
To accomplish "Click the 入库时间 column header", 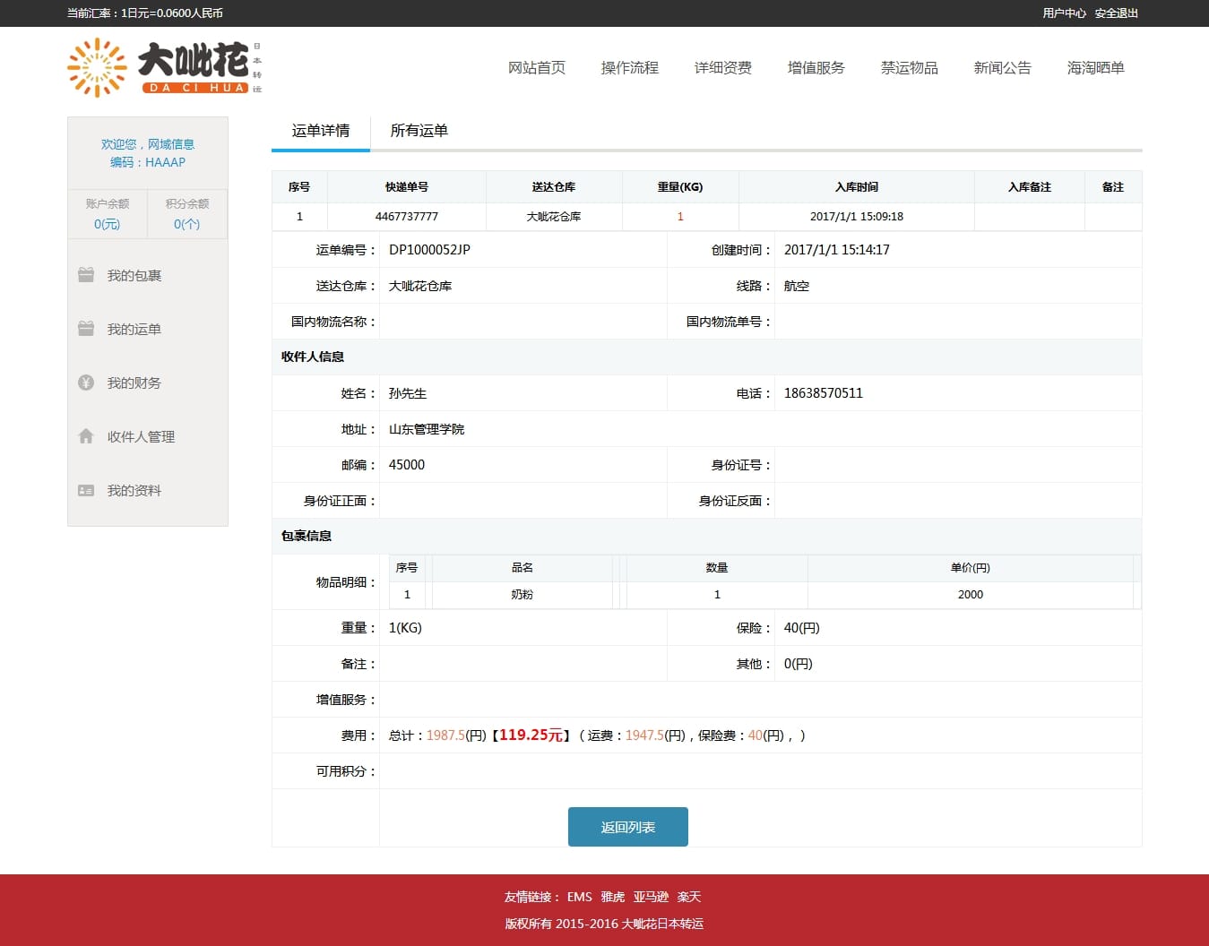I will click(x=857, y=187).
